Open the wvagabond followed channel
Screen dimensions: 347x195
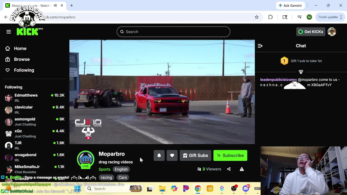coord(35,157)
